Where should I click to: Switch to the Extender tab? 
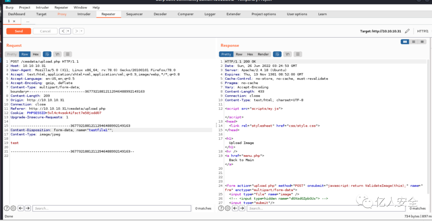[x=234, y=14]
